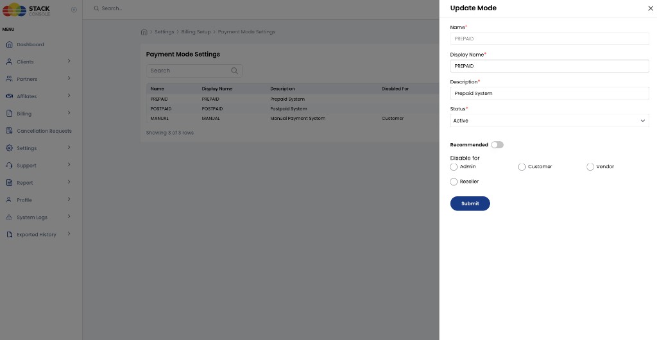Click the System Logs warning icon
Viewport: 657px width, 340px height.
pos(9,217)
